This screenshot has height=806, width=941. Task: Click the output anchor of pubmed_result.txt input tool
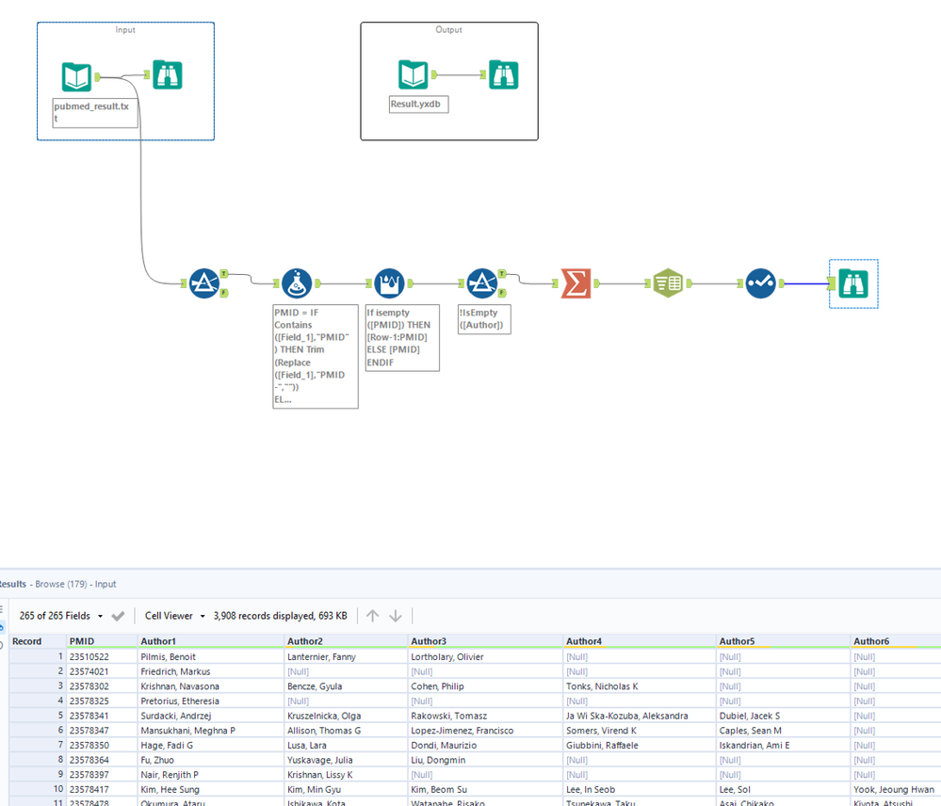98,77
